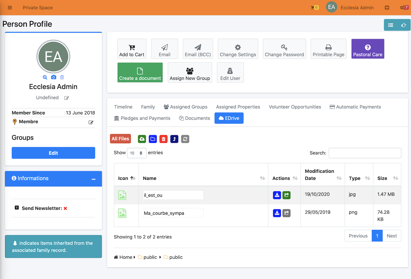Upload a photo using the camera icon

54,77
